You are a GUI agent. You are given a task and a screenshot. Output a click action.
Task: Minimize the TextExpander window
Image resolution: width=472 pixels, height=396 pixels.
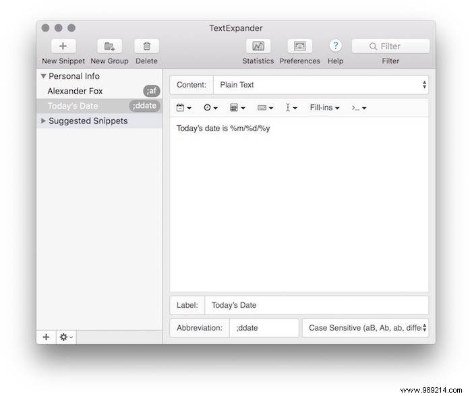(59, 28)
